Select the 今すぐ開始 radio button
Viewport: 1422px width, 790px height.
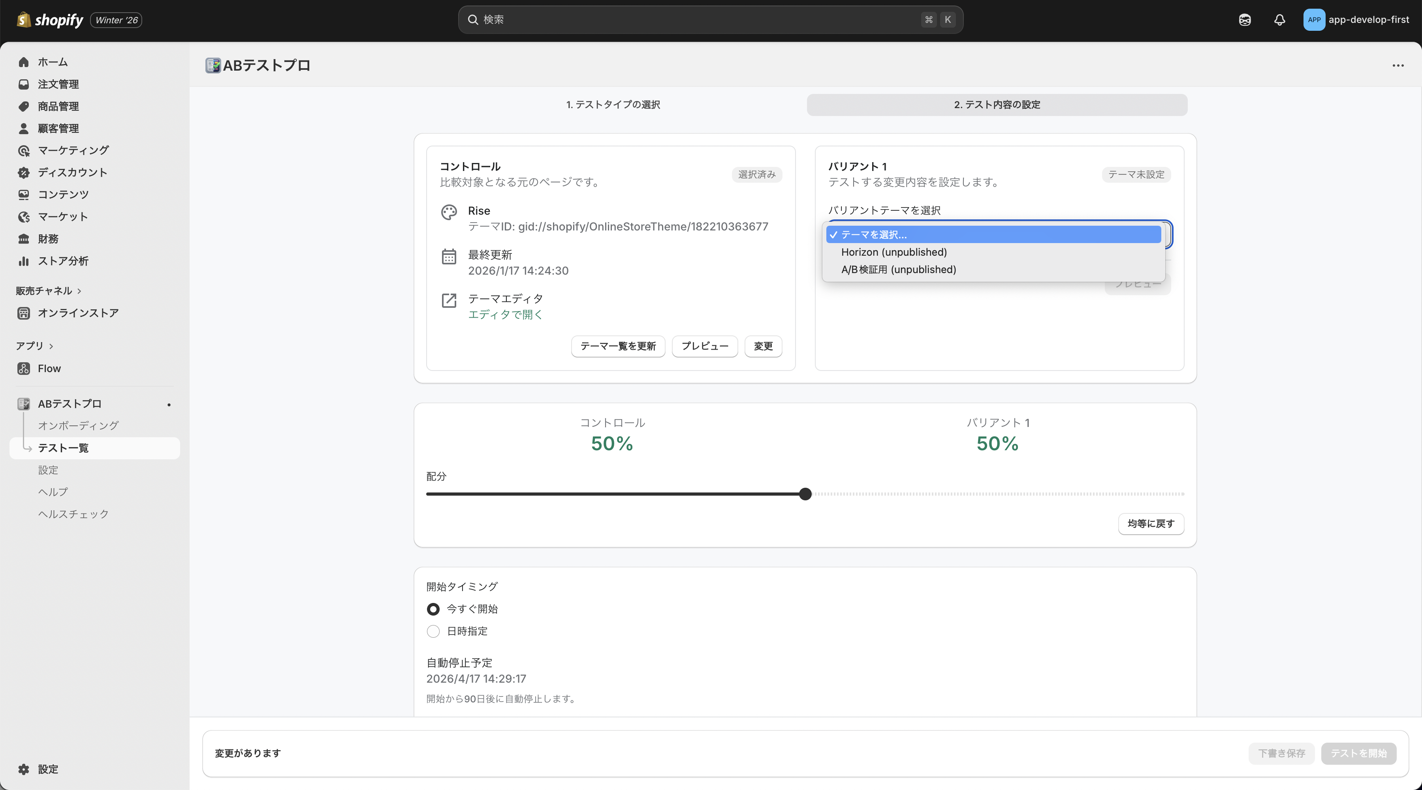(x=433, y=609)
